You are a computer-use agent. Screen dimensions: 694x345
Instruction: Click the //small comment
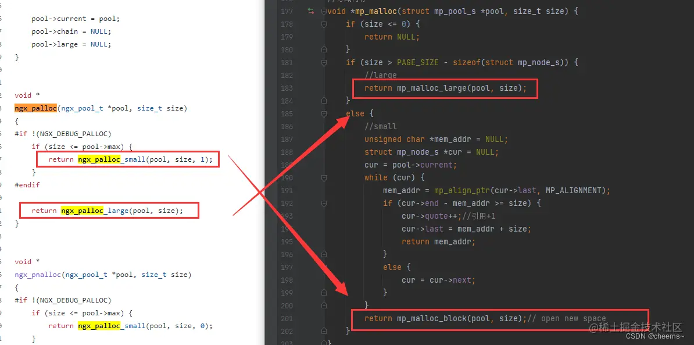(381, 127)
